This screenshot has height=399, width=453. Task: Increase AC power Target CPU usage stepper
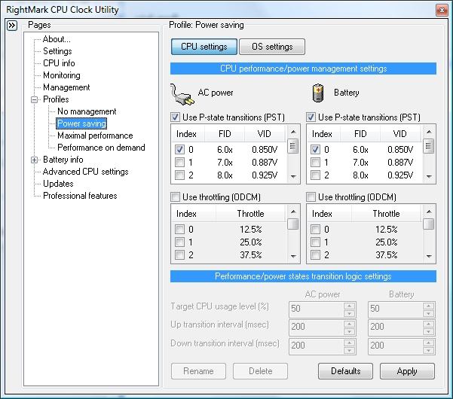click(x=350, y=306)
